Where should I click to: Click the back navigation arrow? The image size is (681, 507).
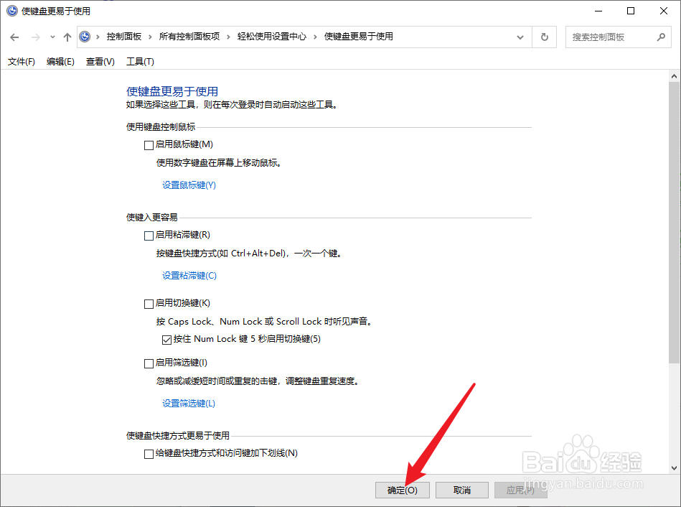(15, 36)
